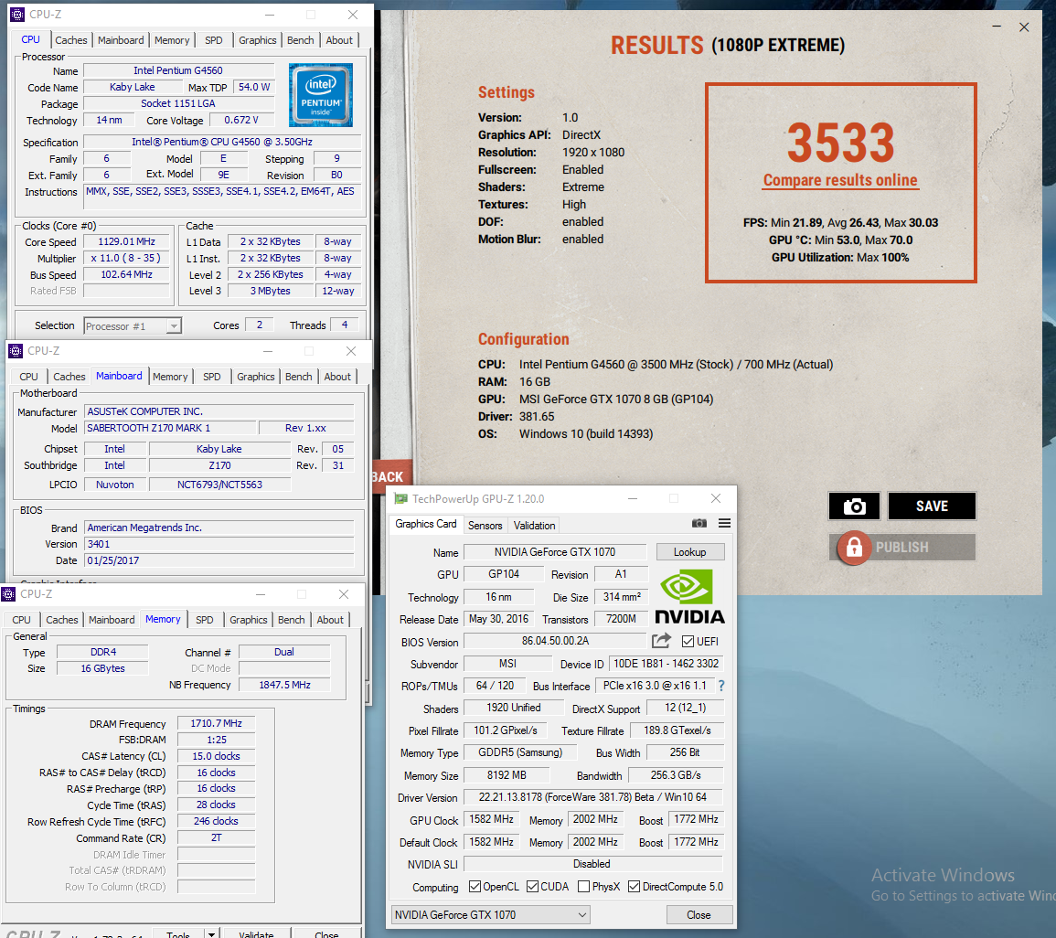Toggle the PhysX checkbox
The height and width of the screenshot is (938, 1056).
coord(584,886)
